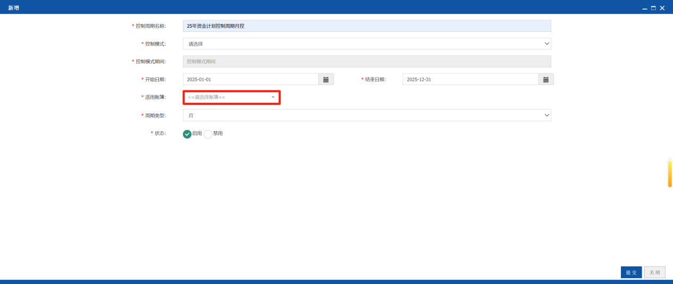Select the 启用 status radio button
Image resolution: width=673 pixels, height=284 pixels.
[187, 134]
